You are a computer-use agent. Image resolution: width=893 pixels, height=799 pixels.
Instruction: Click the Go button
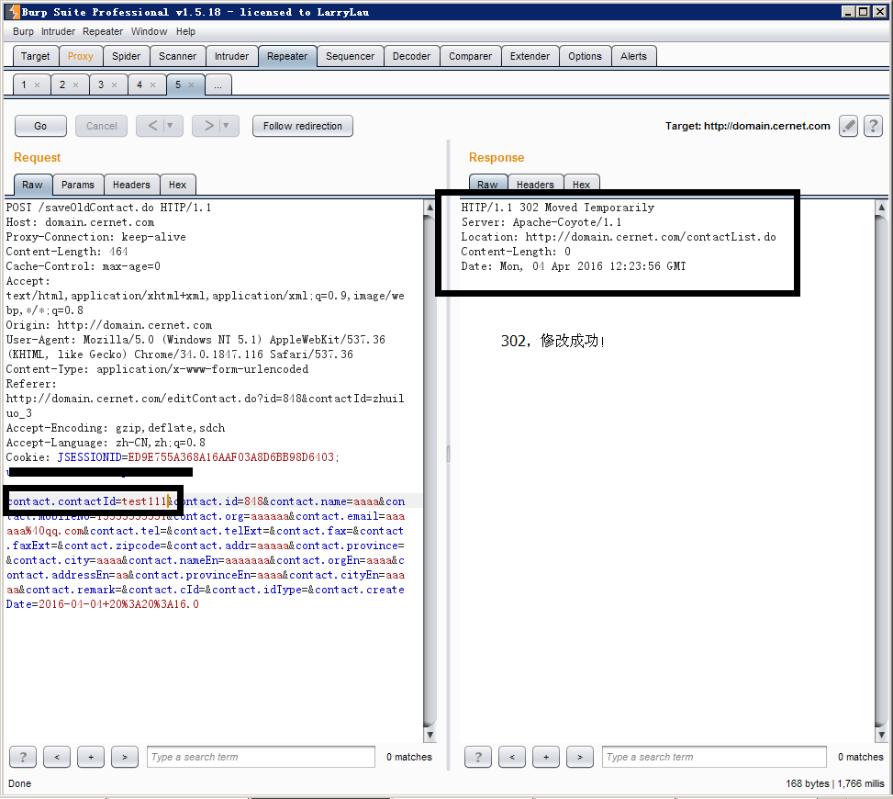click(x=40, y=126)
